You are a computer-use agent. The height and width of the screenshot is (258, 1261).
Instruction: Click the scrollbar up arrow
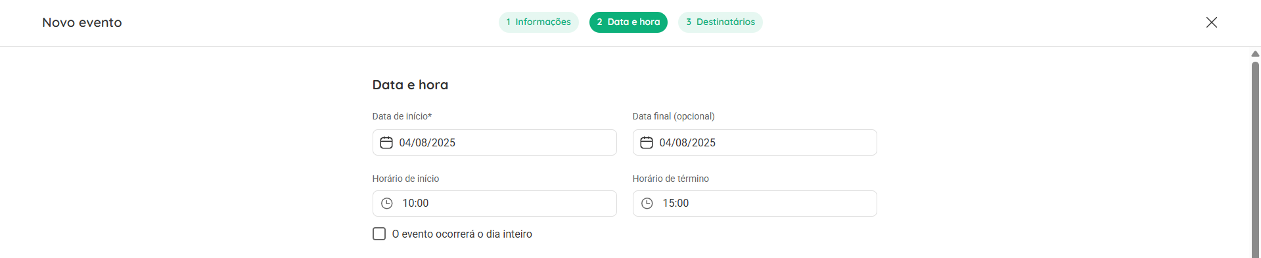coord(1255,54)
